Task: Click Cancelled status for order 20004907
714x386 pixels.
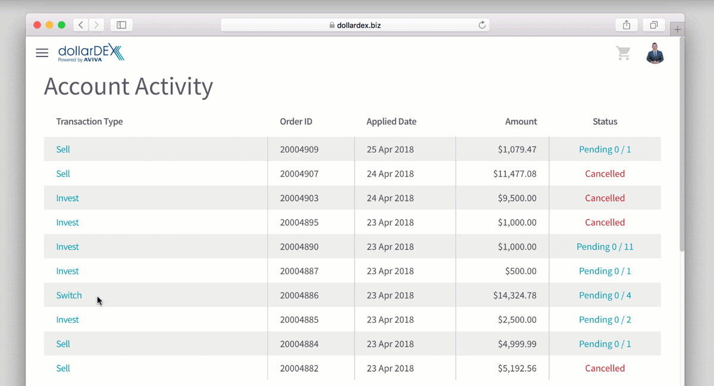Action: (605, 174)
